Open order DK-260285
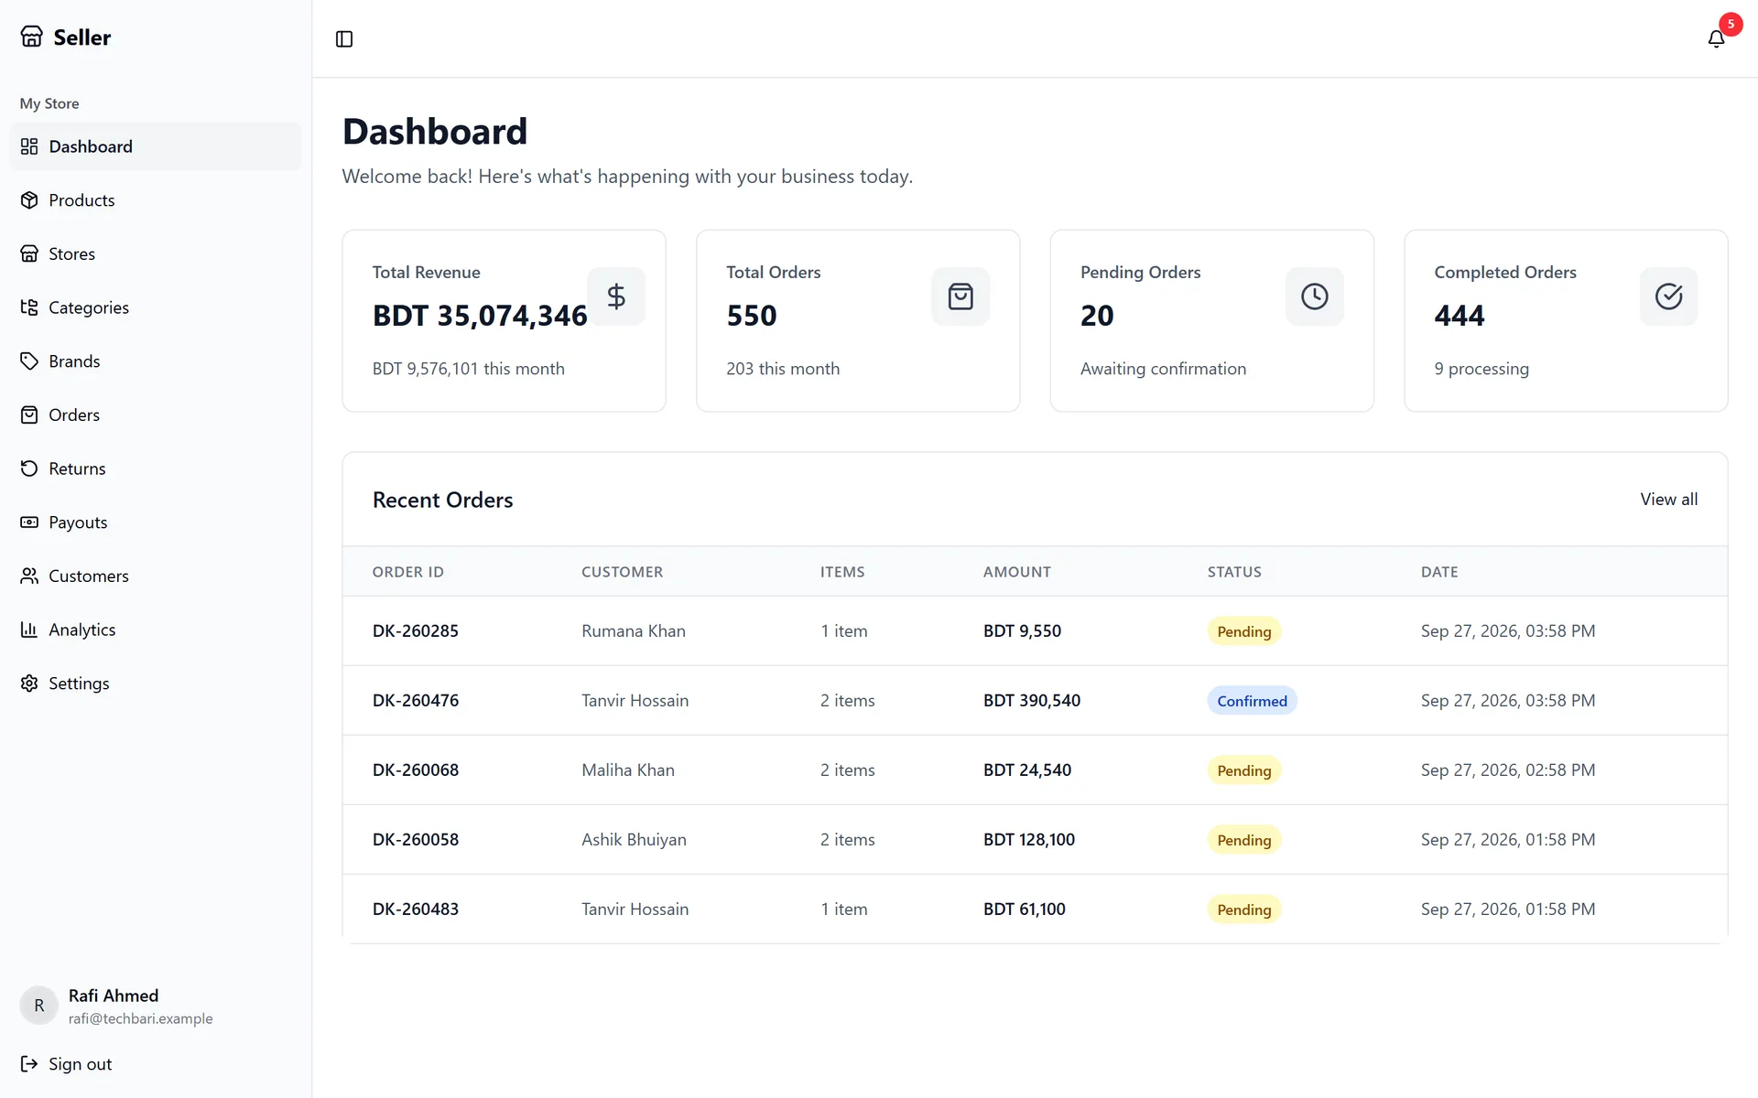 pos(415,630)
